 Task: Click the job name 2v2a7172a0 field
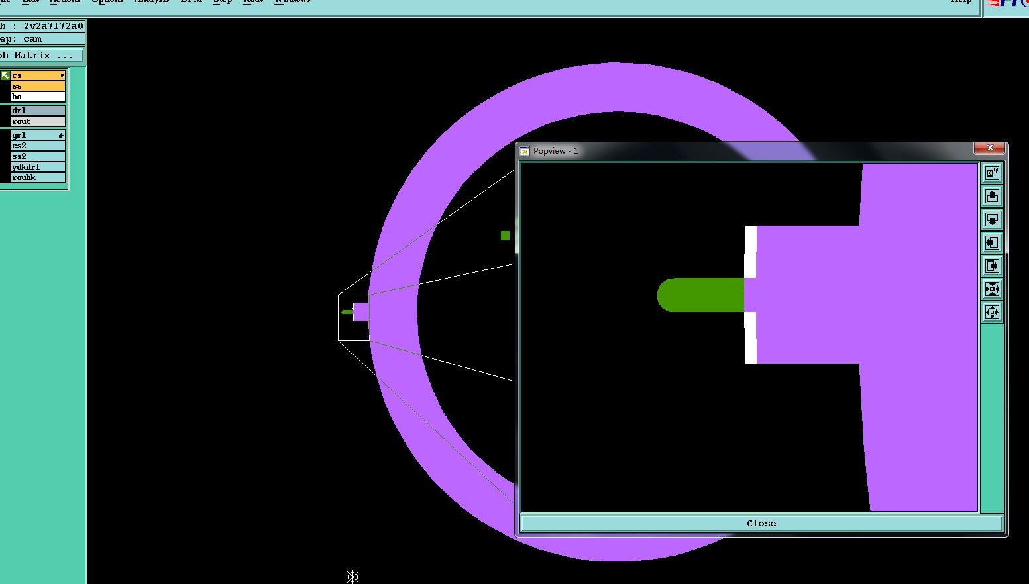point(42,26)
